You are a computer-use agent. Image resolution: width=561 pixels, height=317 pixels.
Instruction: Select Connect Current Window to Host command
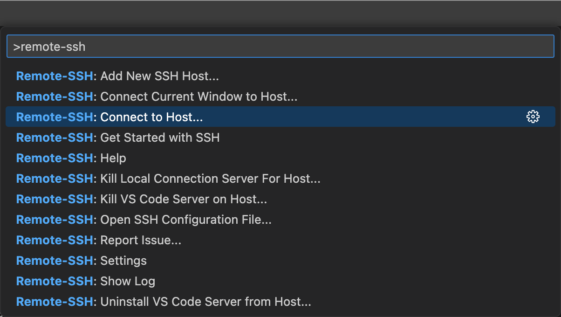[x=198, y=96]
